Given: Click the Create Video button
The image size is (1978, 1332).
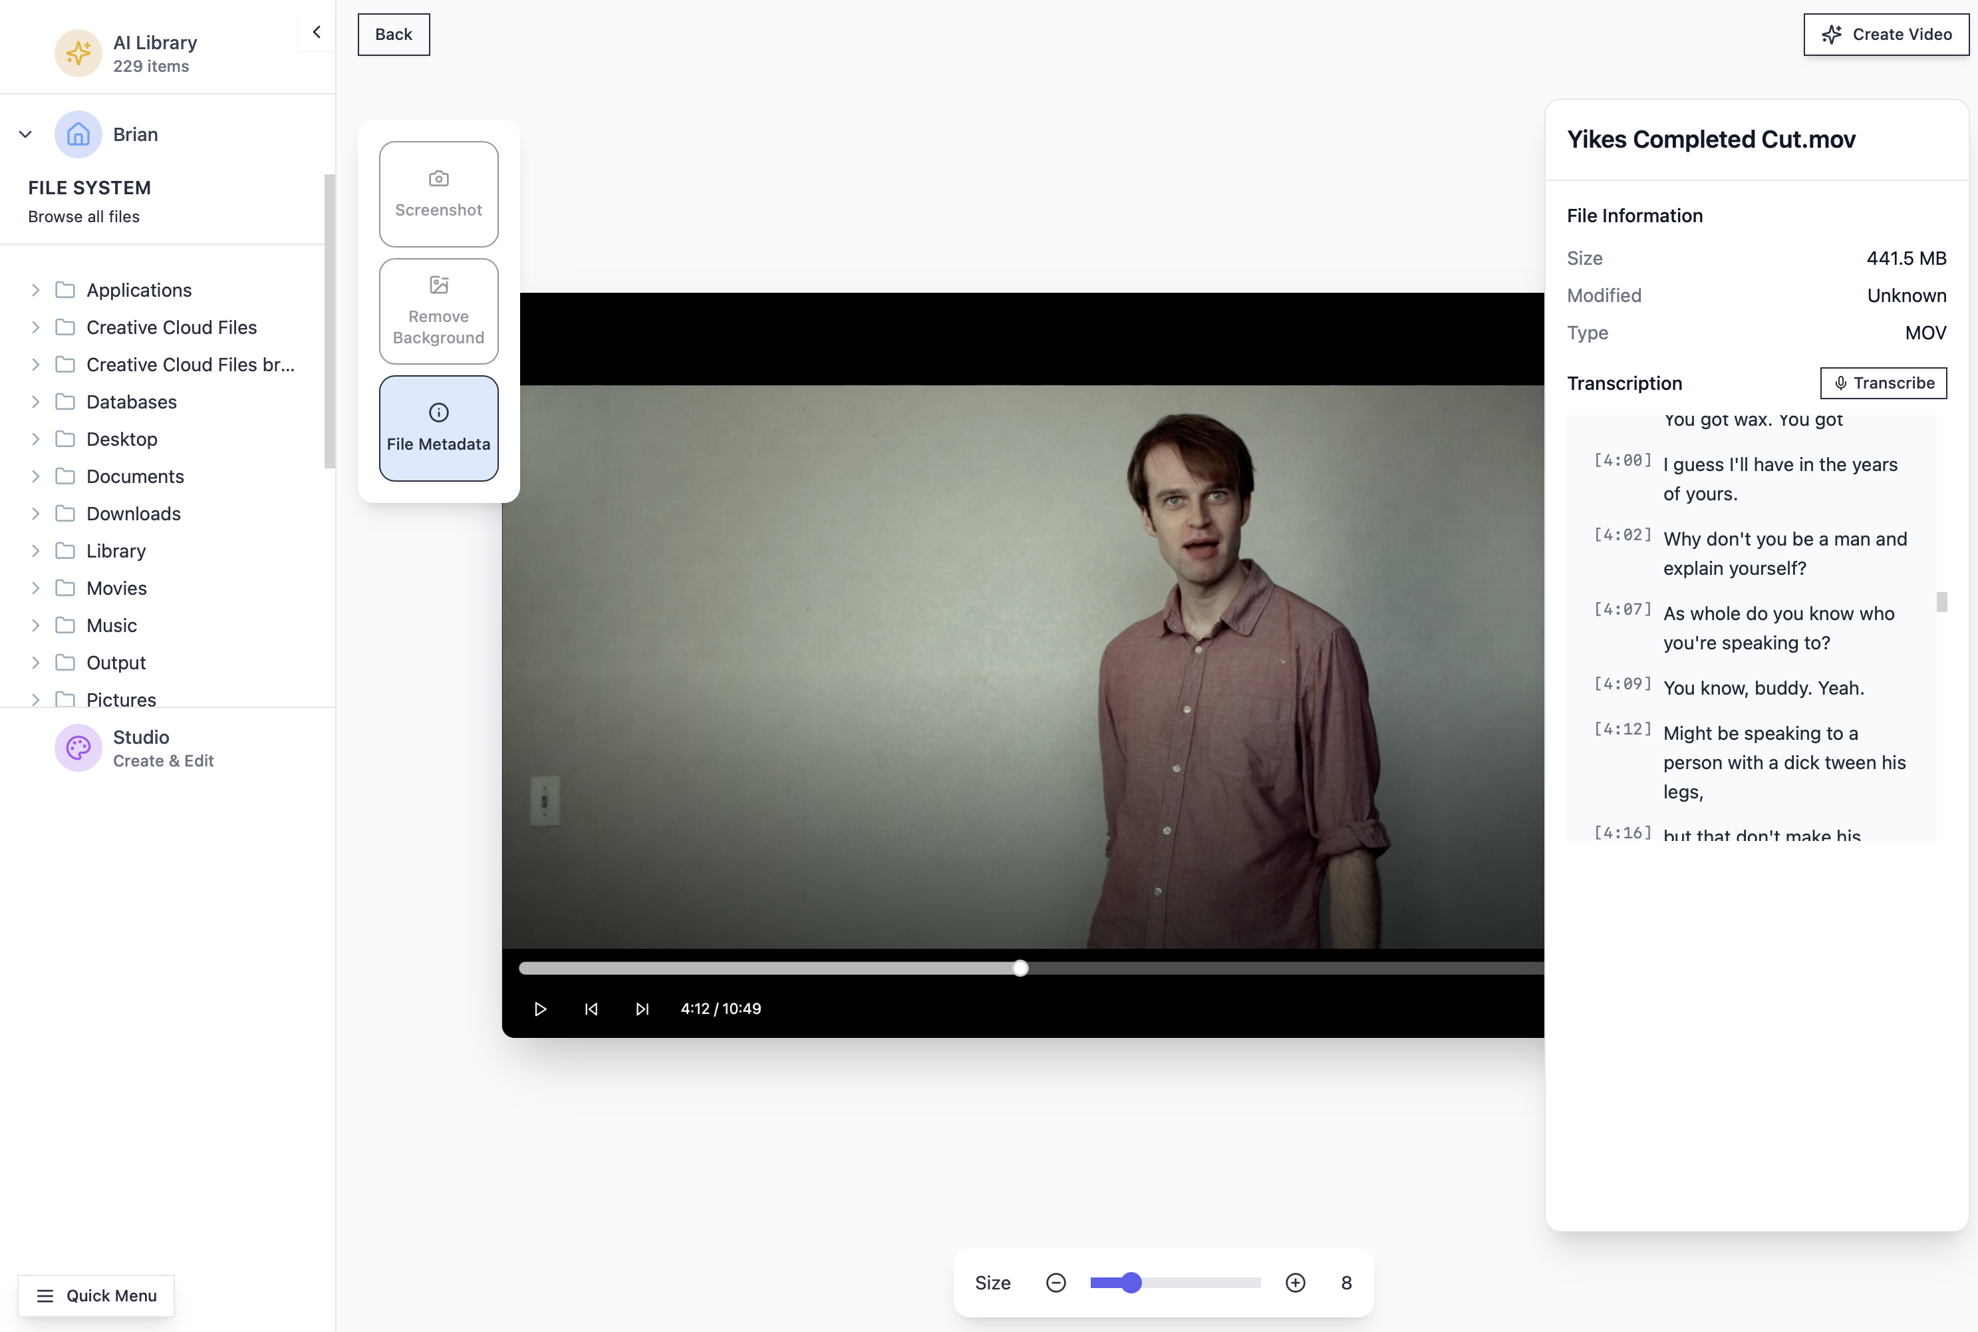Looking at the screenshot, I should click(1886, 35).
